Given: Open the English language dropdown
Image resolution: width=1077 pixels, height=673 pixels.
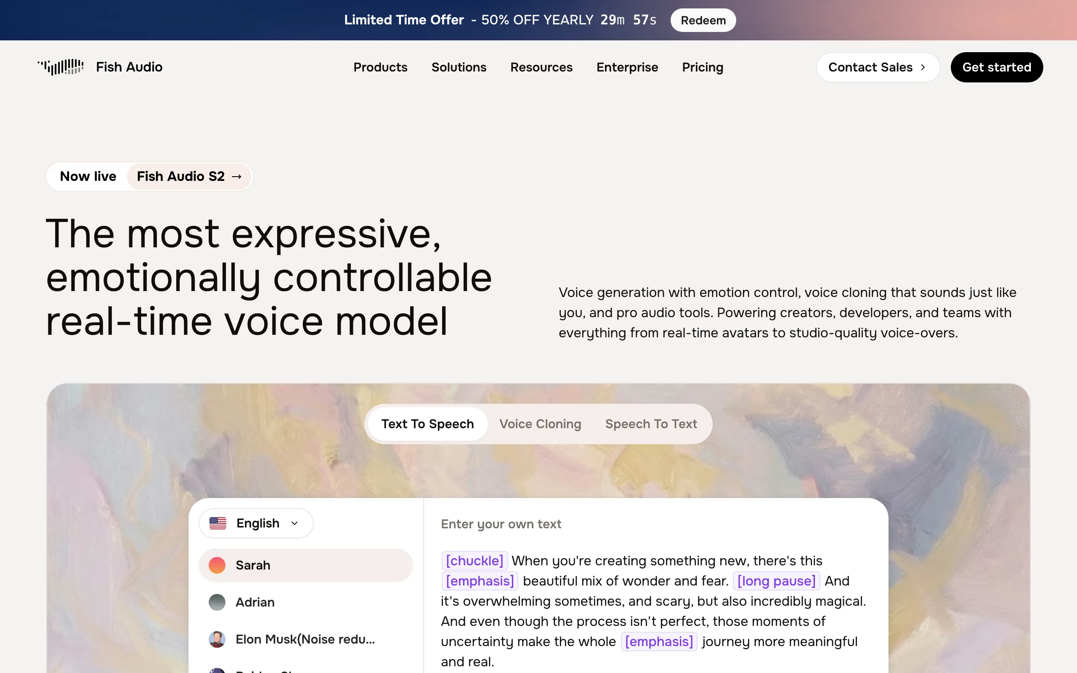Looking at the screenshot, I should [x=256, y=523].
